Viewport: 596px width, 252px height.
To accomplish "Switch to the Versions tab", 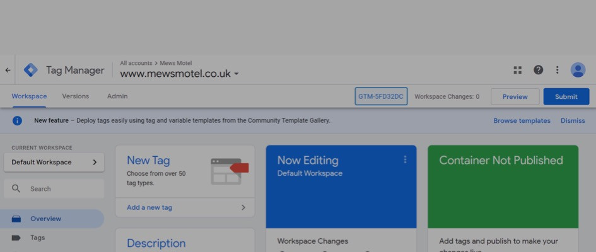I will pos(76,96).
